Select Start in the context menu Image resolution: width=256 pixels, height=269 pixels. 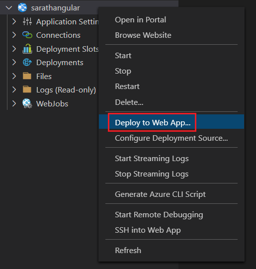click(x=171, y=56)
